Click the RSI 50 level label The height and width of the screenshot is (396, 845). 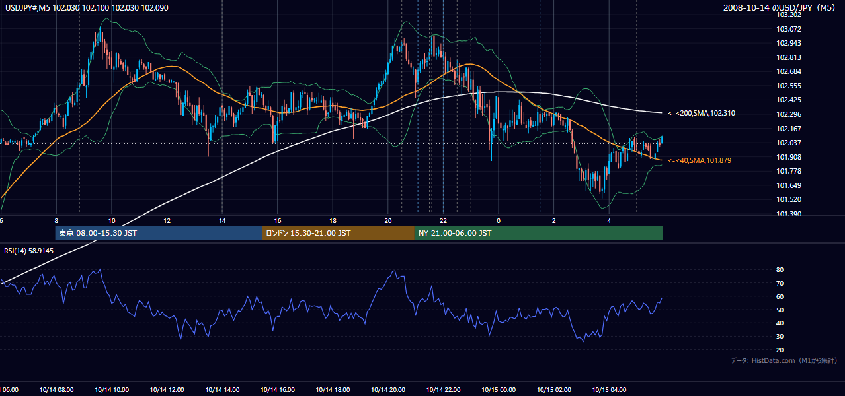click(x=780, y=310)
